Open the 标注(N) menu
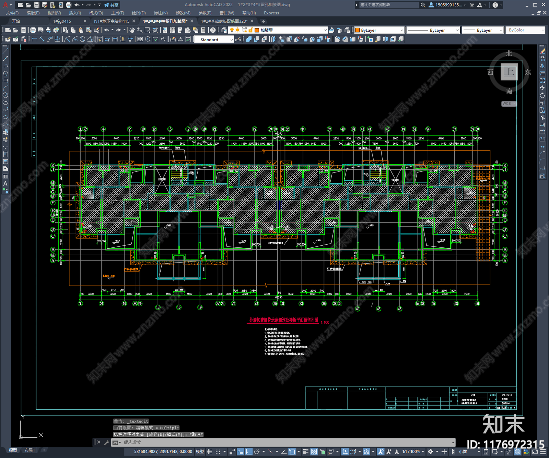This screenshot has height=458, width=549. (161, 13)
